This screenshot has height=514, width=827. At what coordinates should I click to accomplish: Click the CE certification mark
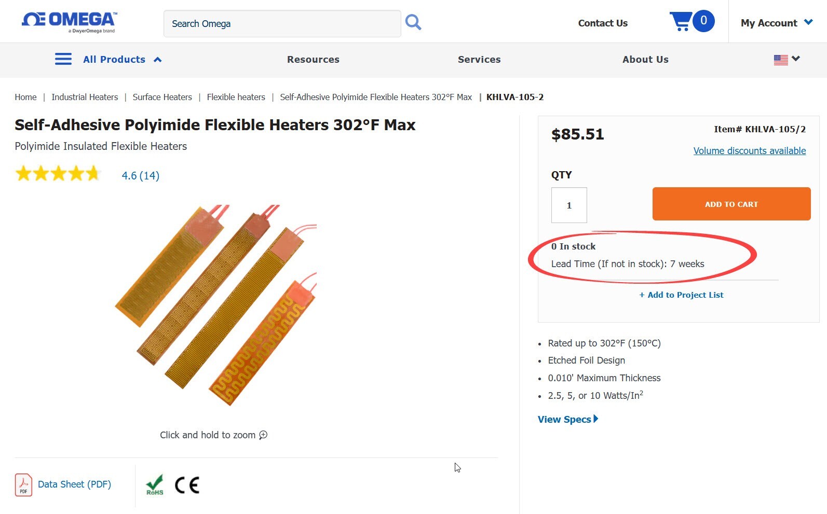187,485
